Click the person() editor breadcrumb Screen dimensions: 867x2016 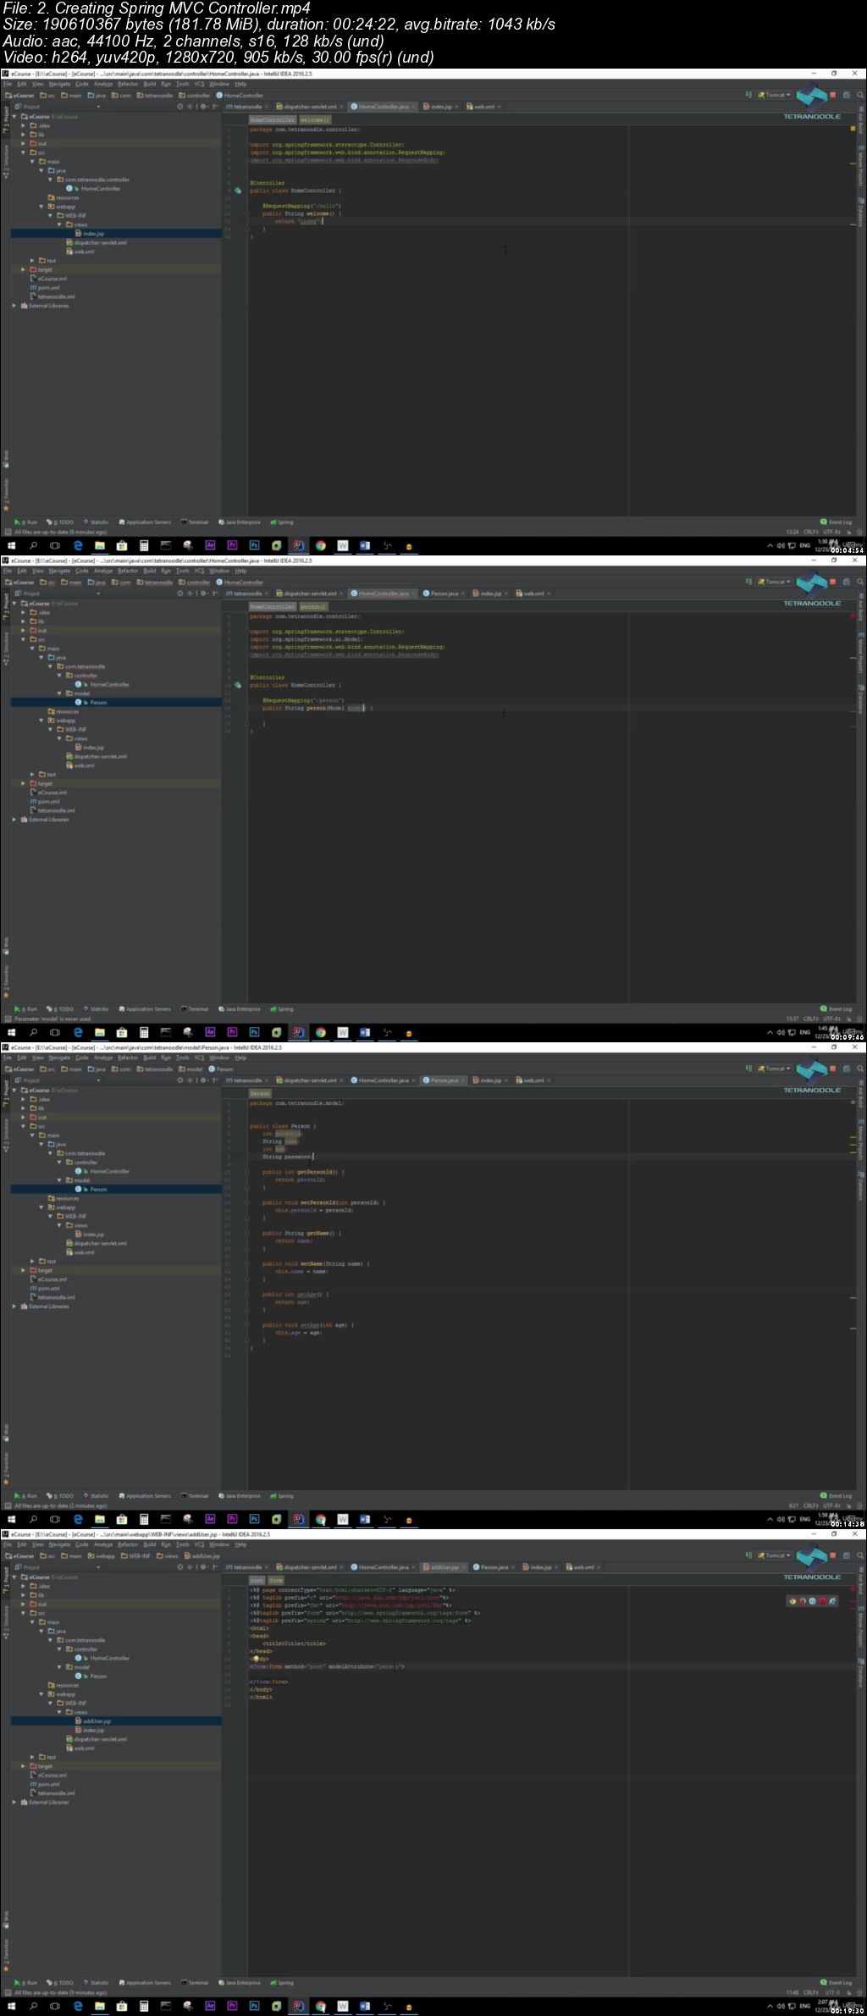point(312,607)
